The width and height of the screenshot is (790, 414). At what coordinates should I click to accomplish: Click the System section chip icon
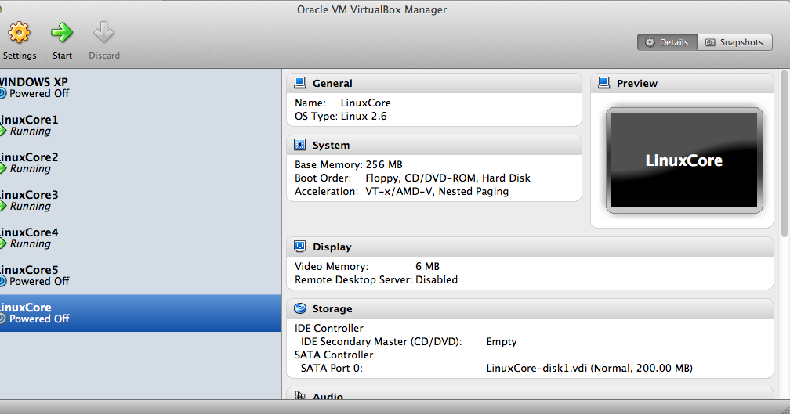click(x=299, y=145)
